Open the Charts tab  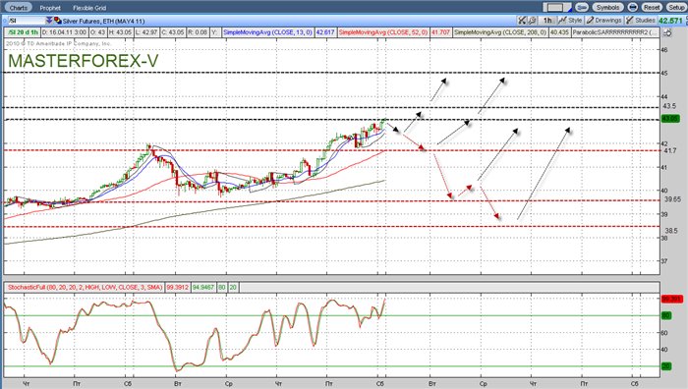pos(18,8)
